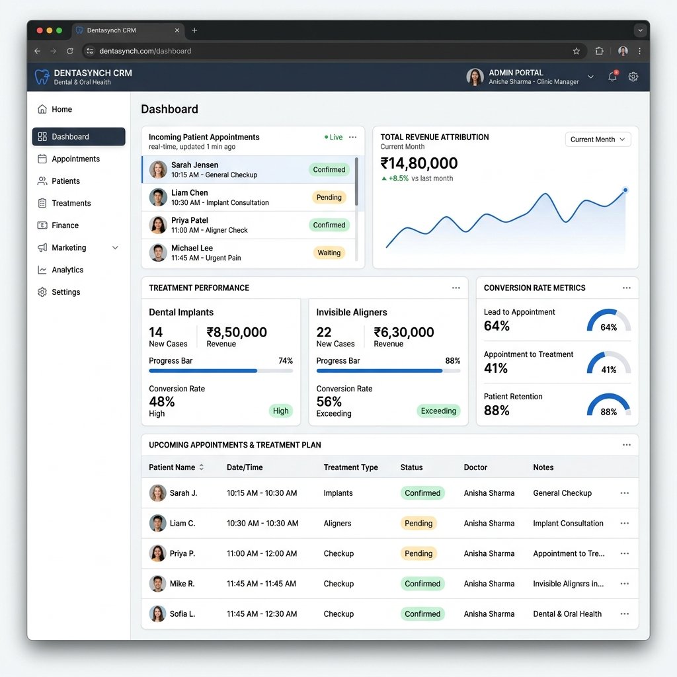This screenshot has height=677, width=677.
Task: Open row actions for Priya P.
Action: point(624,553)
